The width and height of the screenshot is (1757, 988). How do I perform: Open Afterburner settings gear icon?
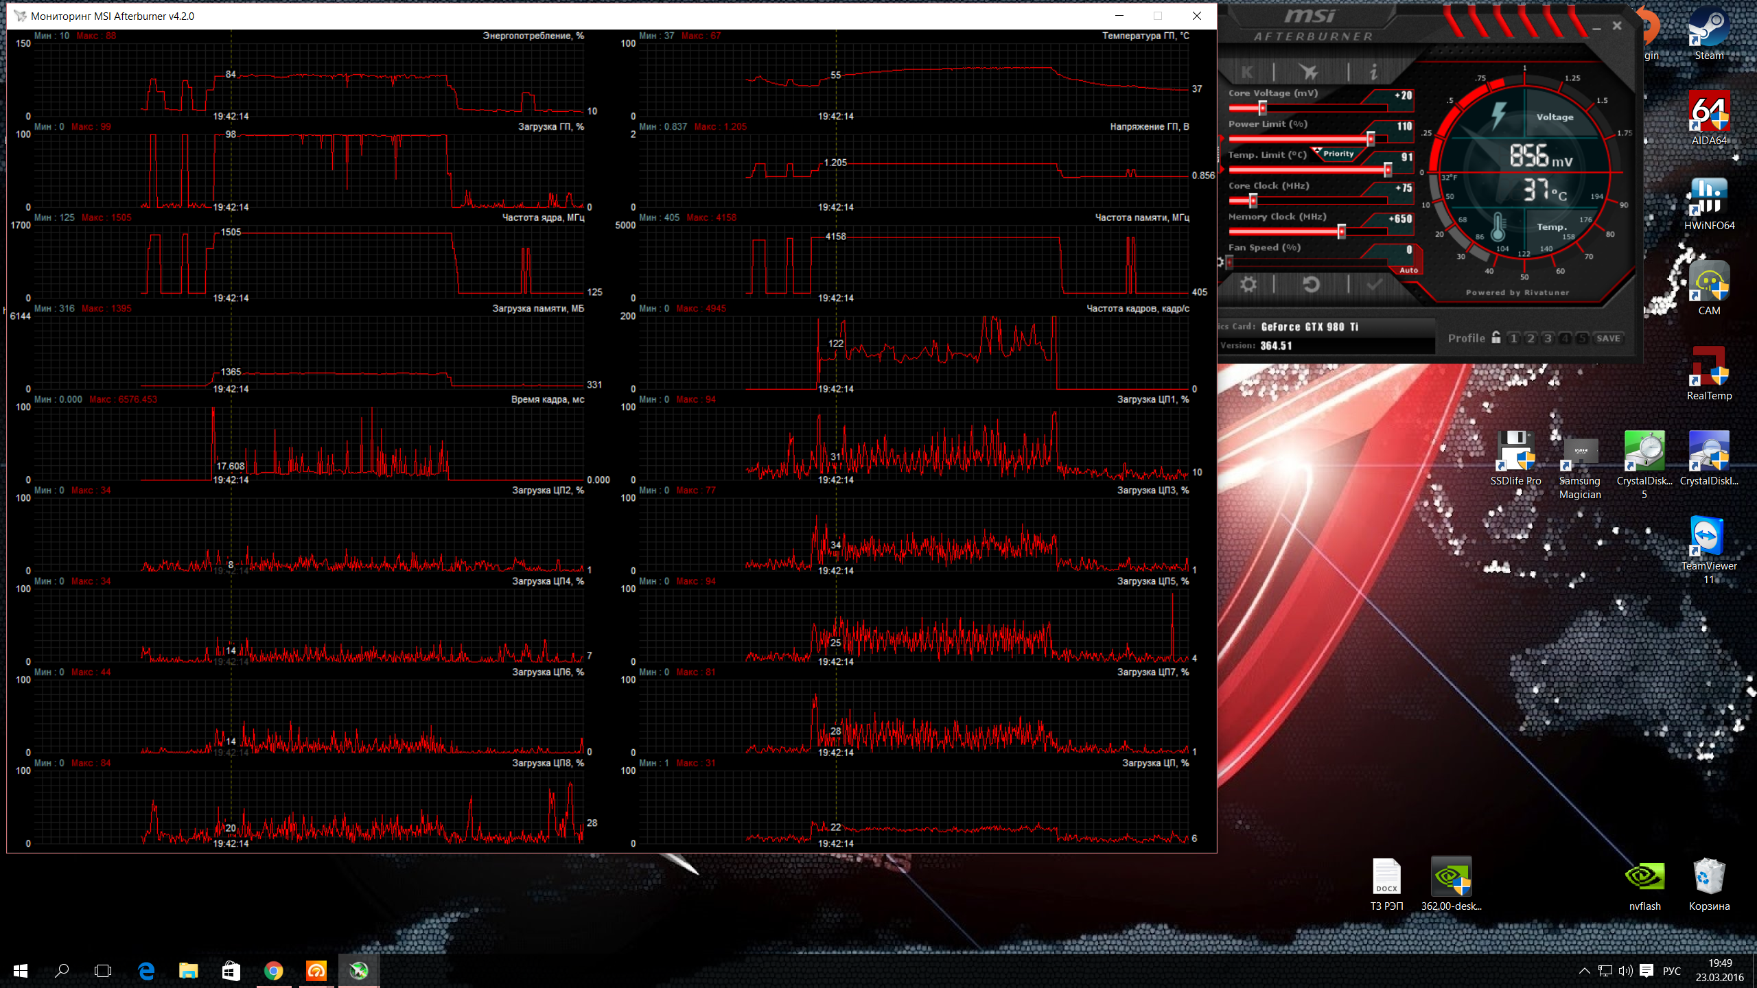tap(1248, 285)
